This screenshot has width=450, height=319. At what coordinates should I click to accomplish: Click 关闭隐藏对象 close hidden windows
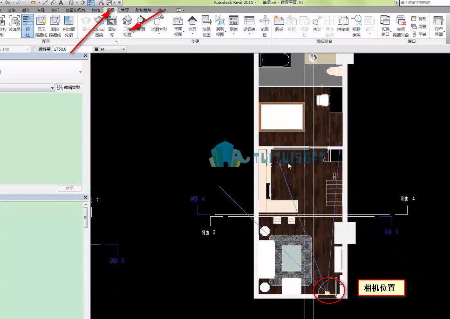tap(401, 26)
